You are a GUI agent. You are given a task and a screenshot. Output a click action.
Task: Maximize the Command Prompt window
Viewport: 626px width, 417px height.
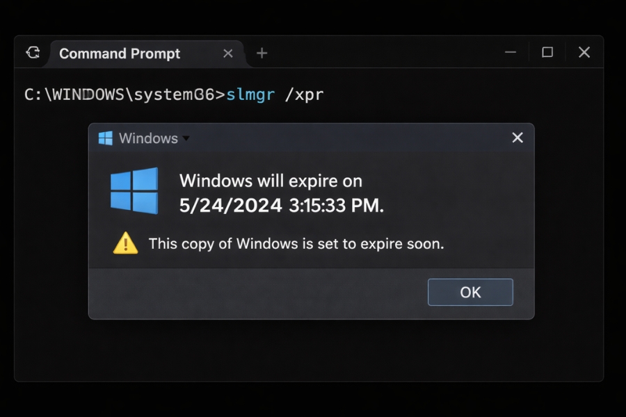[x=547, y=52]
